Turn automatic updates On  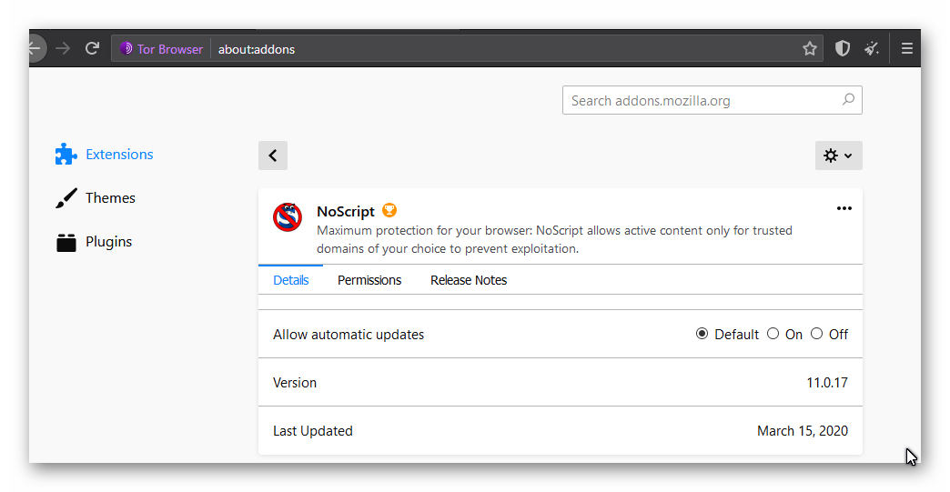click(x=773, y=334)
